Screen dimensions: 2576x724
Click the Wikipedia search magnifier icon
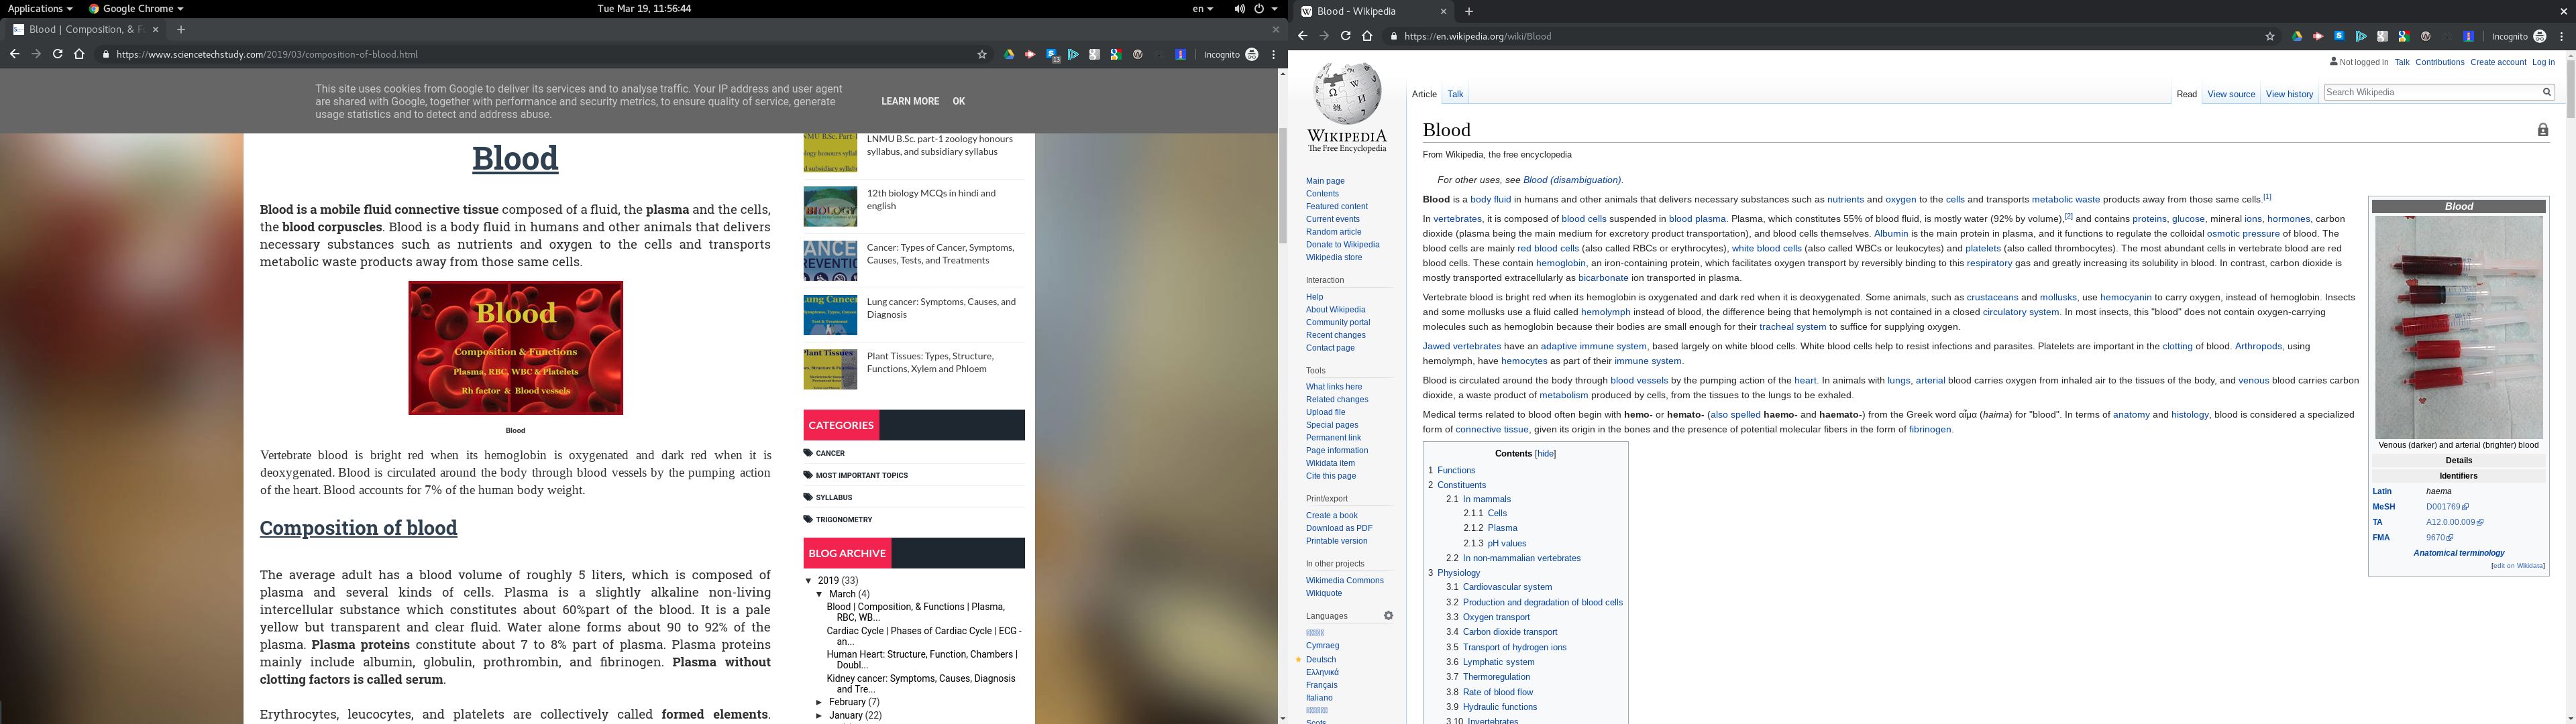[x=2547, y=92]
